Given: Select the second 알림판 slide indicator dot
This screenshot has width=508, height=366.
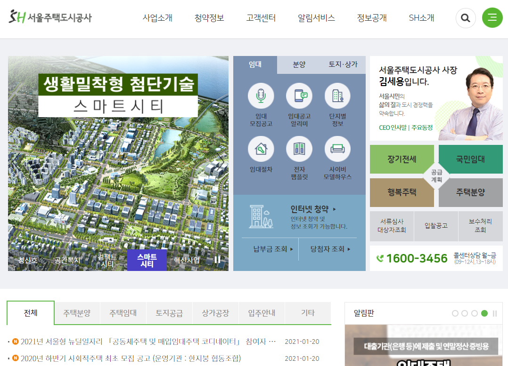Looking at the screenshot, I should click(465, 313).
